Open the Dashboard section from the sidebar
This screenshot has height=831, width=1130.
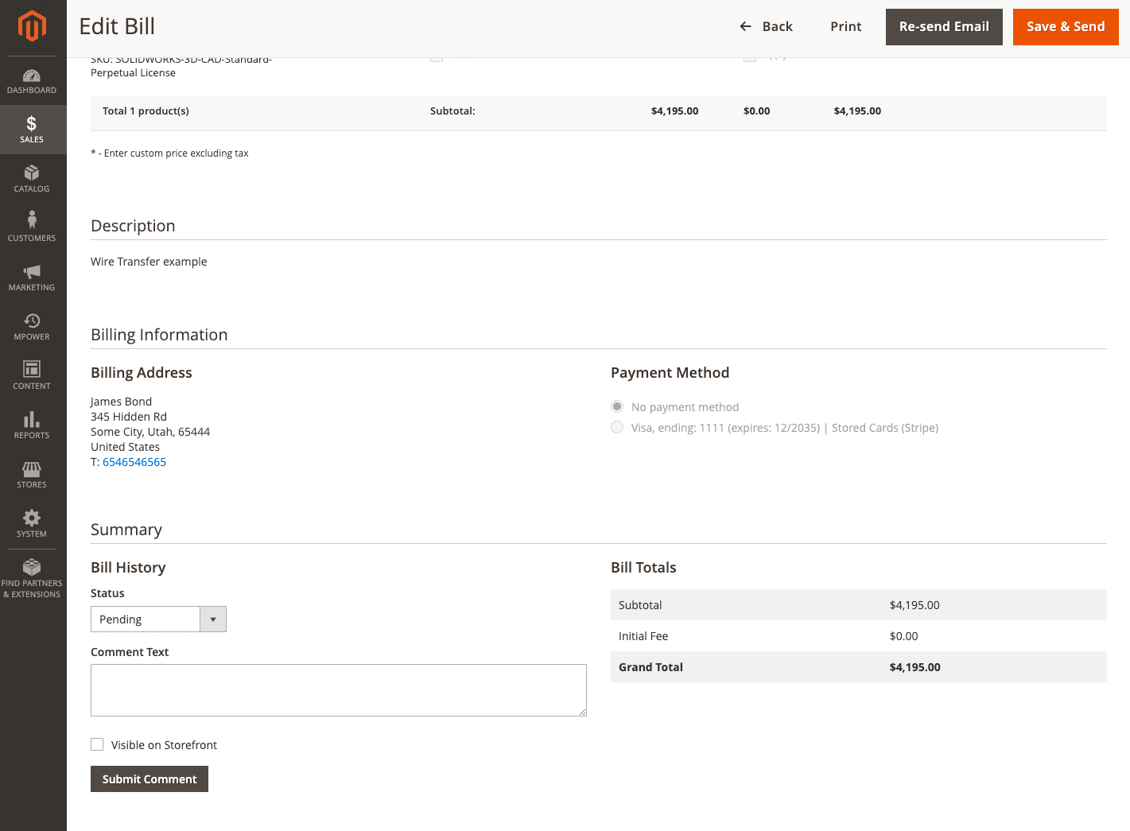point(32,80)
